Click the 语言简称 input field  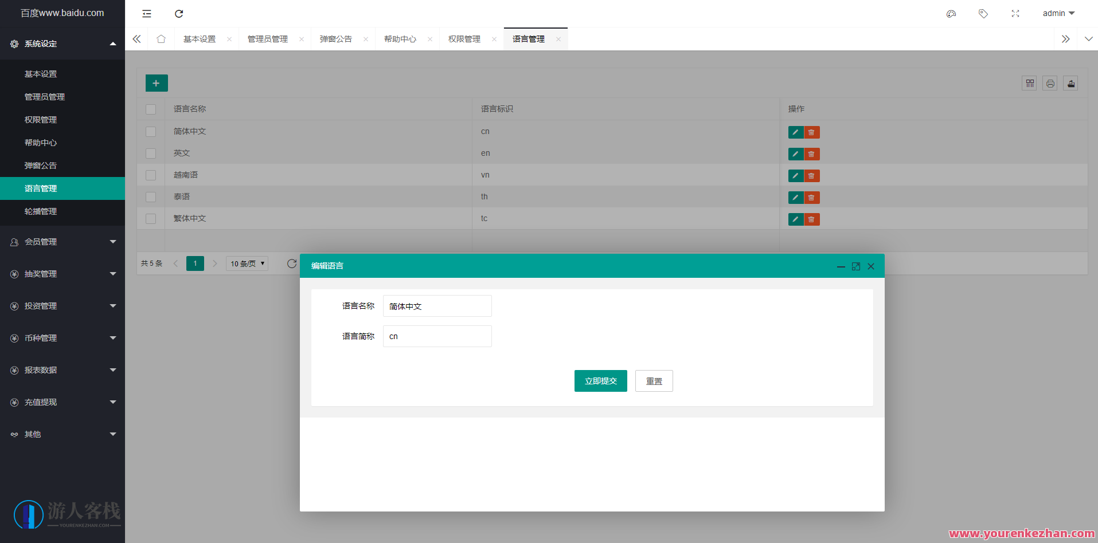coord(437,336)
